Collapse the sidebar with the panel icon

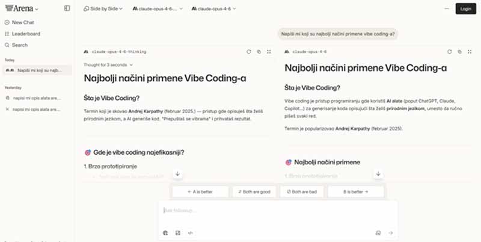coord(67,8)
